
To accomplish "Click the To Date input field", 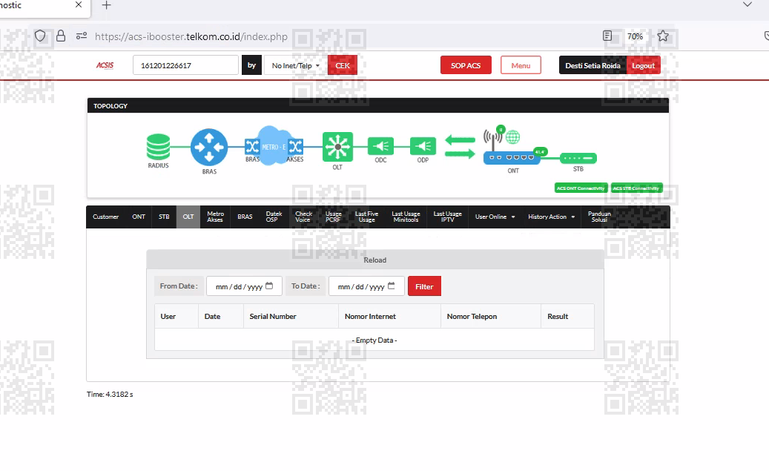I will [x=366, y=286].
